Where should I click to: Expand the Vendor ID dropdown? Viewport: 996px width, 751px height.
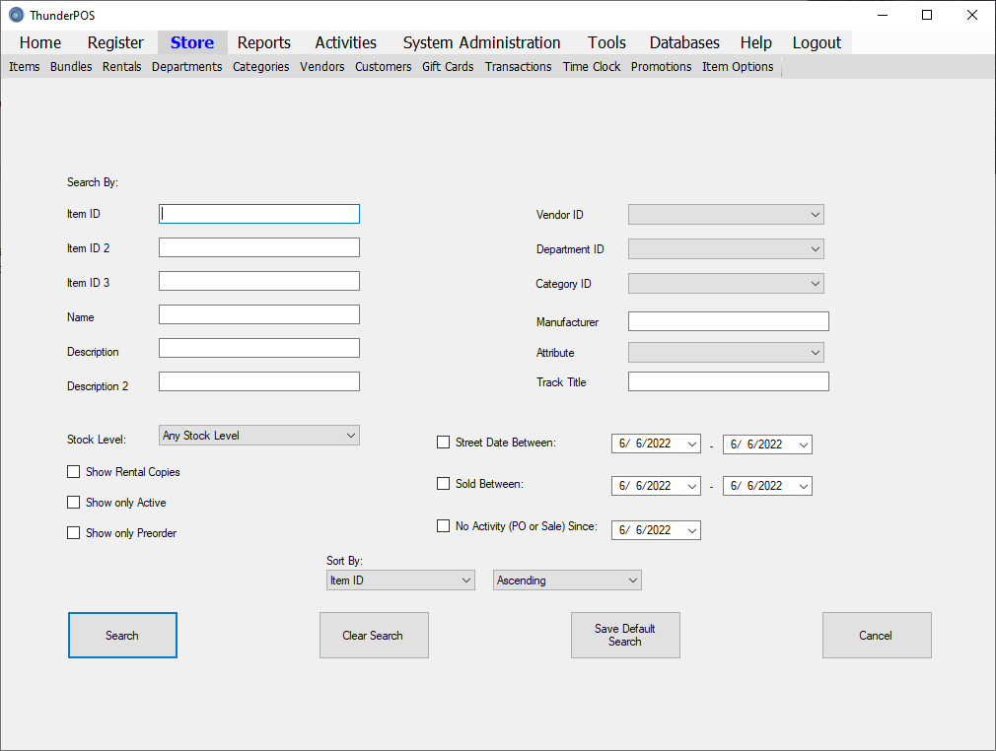725,215
